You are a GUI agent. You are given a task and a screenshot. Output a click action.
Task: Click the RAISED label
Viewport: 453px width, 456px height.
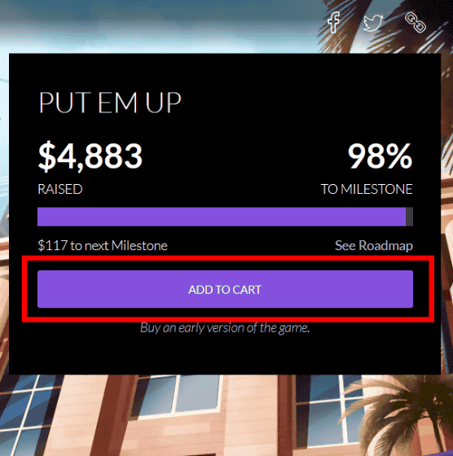pos(60,189)
